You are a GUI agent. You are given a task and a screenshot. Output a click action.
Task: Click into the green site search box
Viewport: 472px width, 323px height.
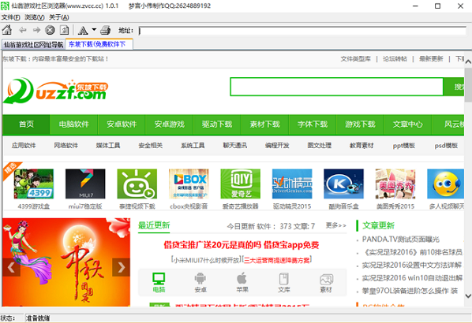[x=336, y=87]
